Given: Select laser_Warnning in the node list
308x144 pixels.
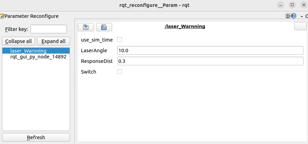Looking at the screenshot, I should click(36, 51).
